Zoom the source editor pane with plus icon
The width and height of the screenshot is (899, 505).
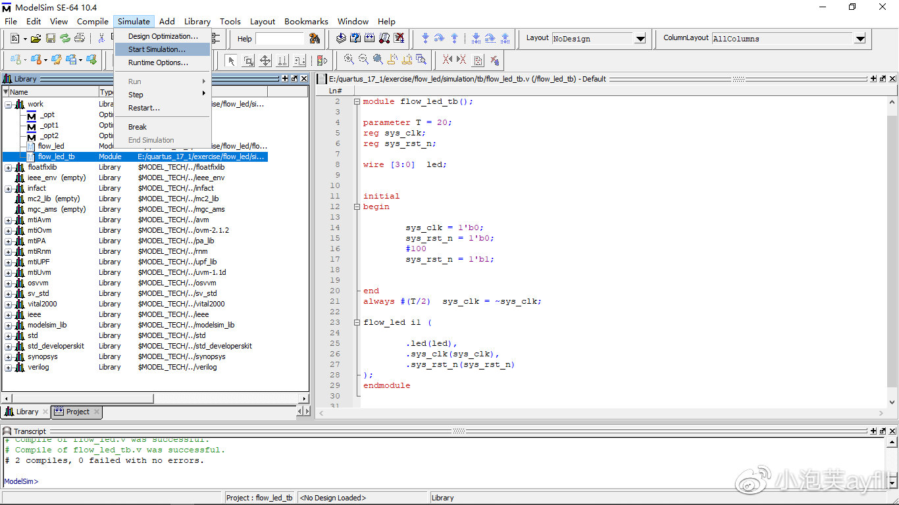tap(874, 79)
